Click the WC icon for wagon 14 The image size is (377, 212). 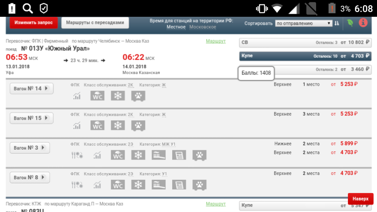[x=98, y=96]
